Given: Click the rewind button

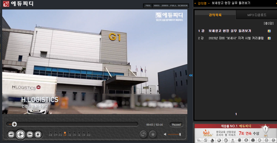Looking at the screenshot, I should (11, 134).
